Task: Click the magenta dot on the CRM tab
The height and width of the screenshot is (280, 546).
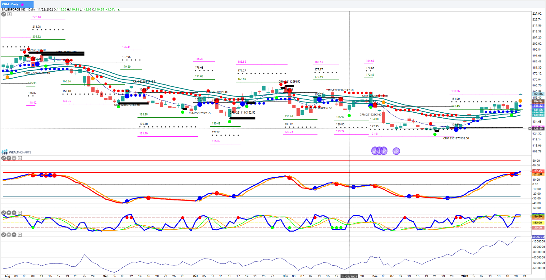Action: coord(22,5)
